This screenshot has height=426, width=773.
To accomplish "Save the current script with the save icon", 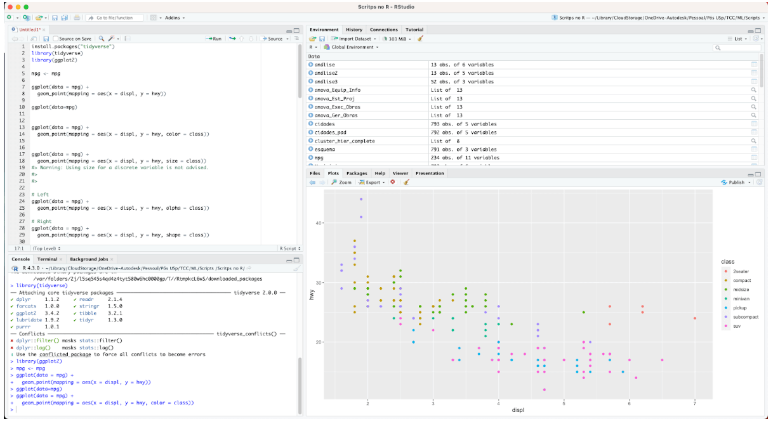I will point(46,38).
